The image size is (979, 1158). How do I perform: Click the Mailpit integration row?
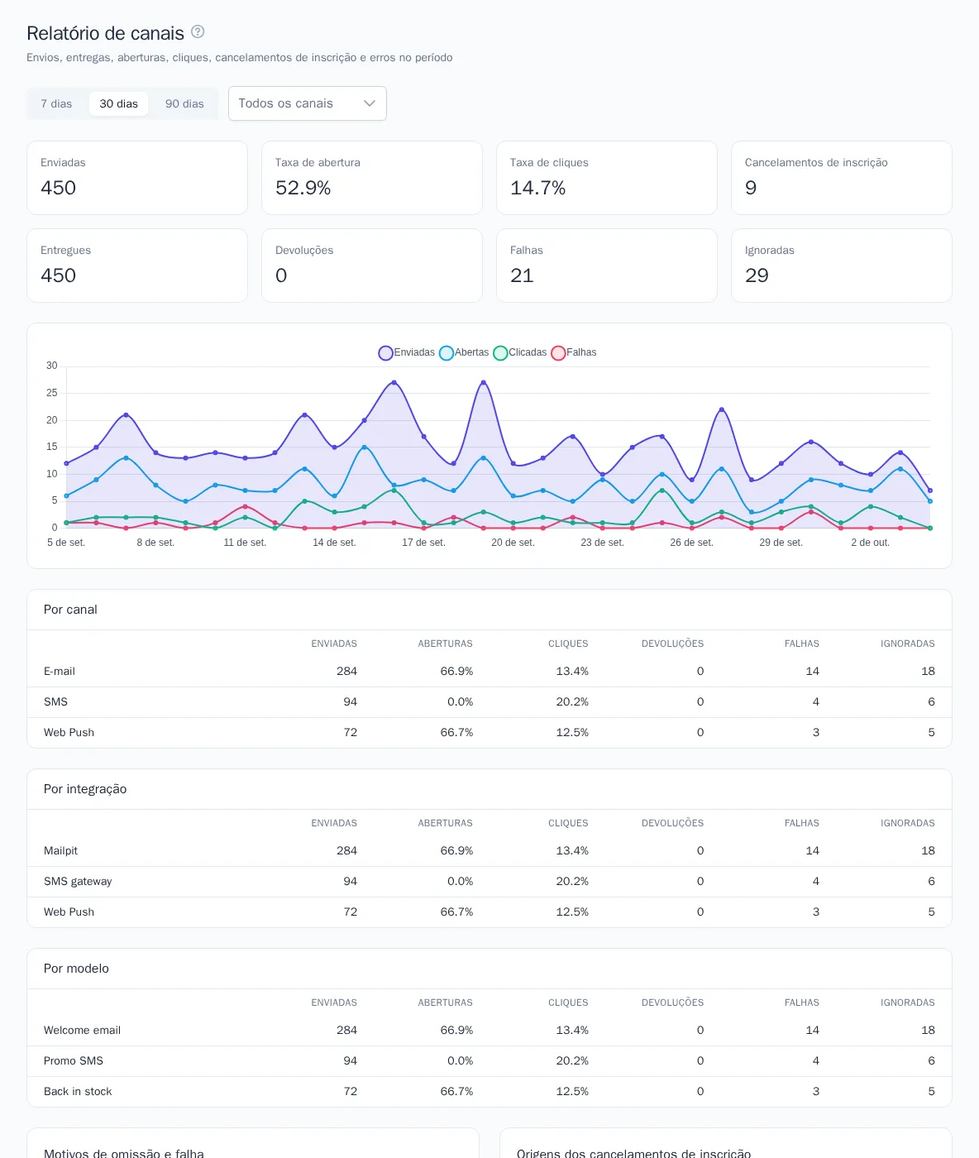pos(489,851)
